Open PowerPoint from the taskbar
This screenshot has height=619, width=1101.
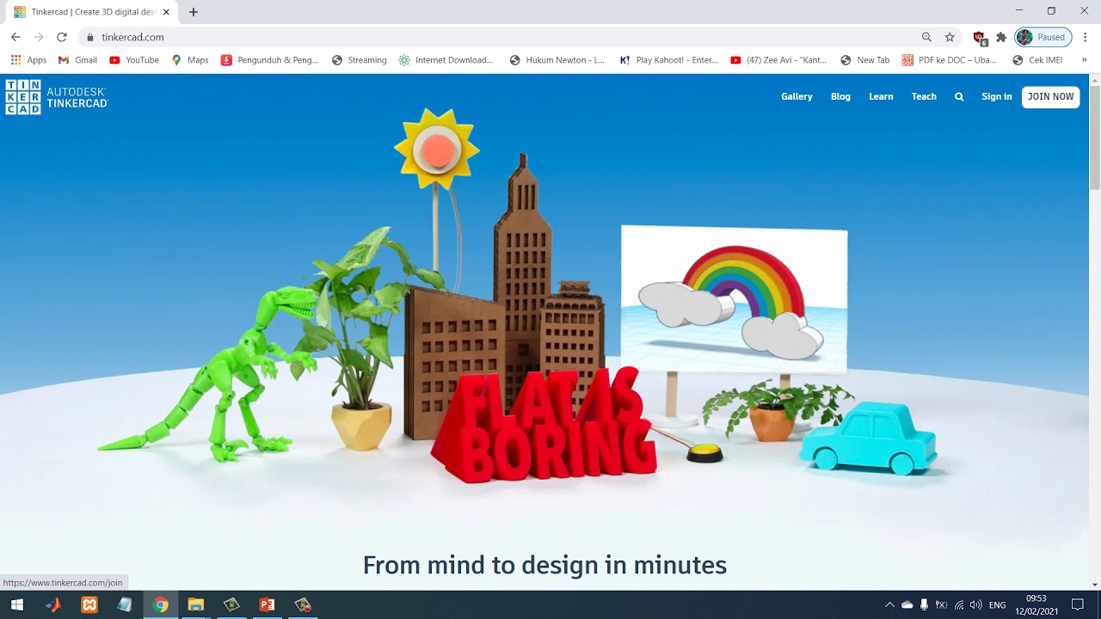coord(268,605)
